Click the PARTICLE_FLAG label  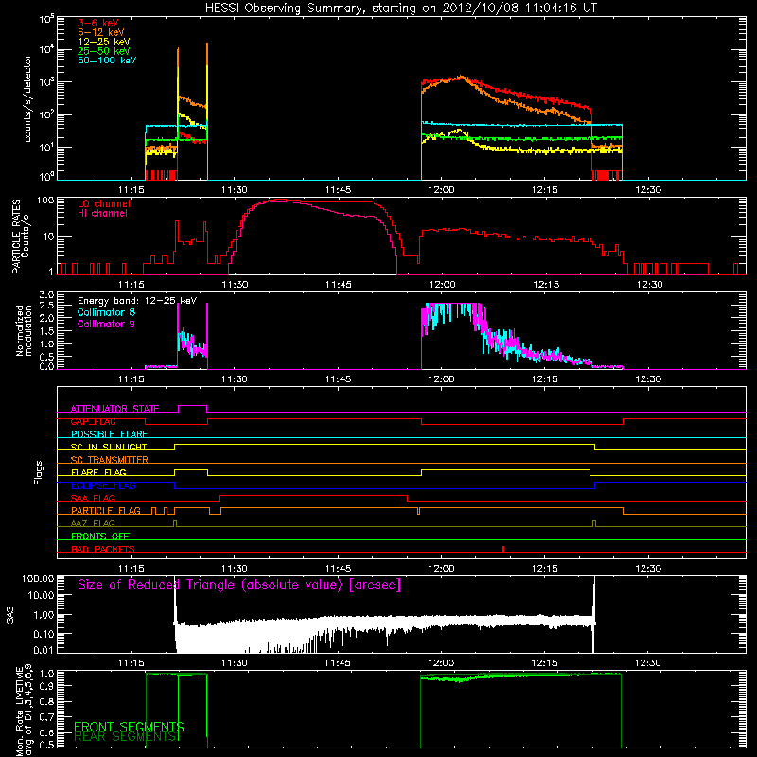pos(106,511)
